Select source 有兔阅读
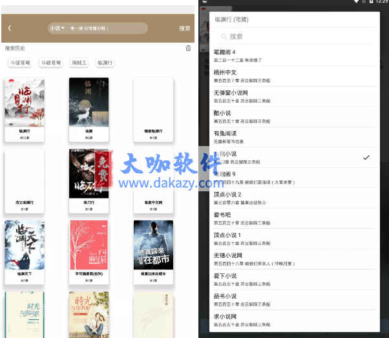Screen dimensions: 389x338 pyautogui.click(x=294, y=137)
